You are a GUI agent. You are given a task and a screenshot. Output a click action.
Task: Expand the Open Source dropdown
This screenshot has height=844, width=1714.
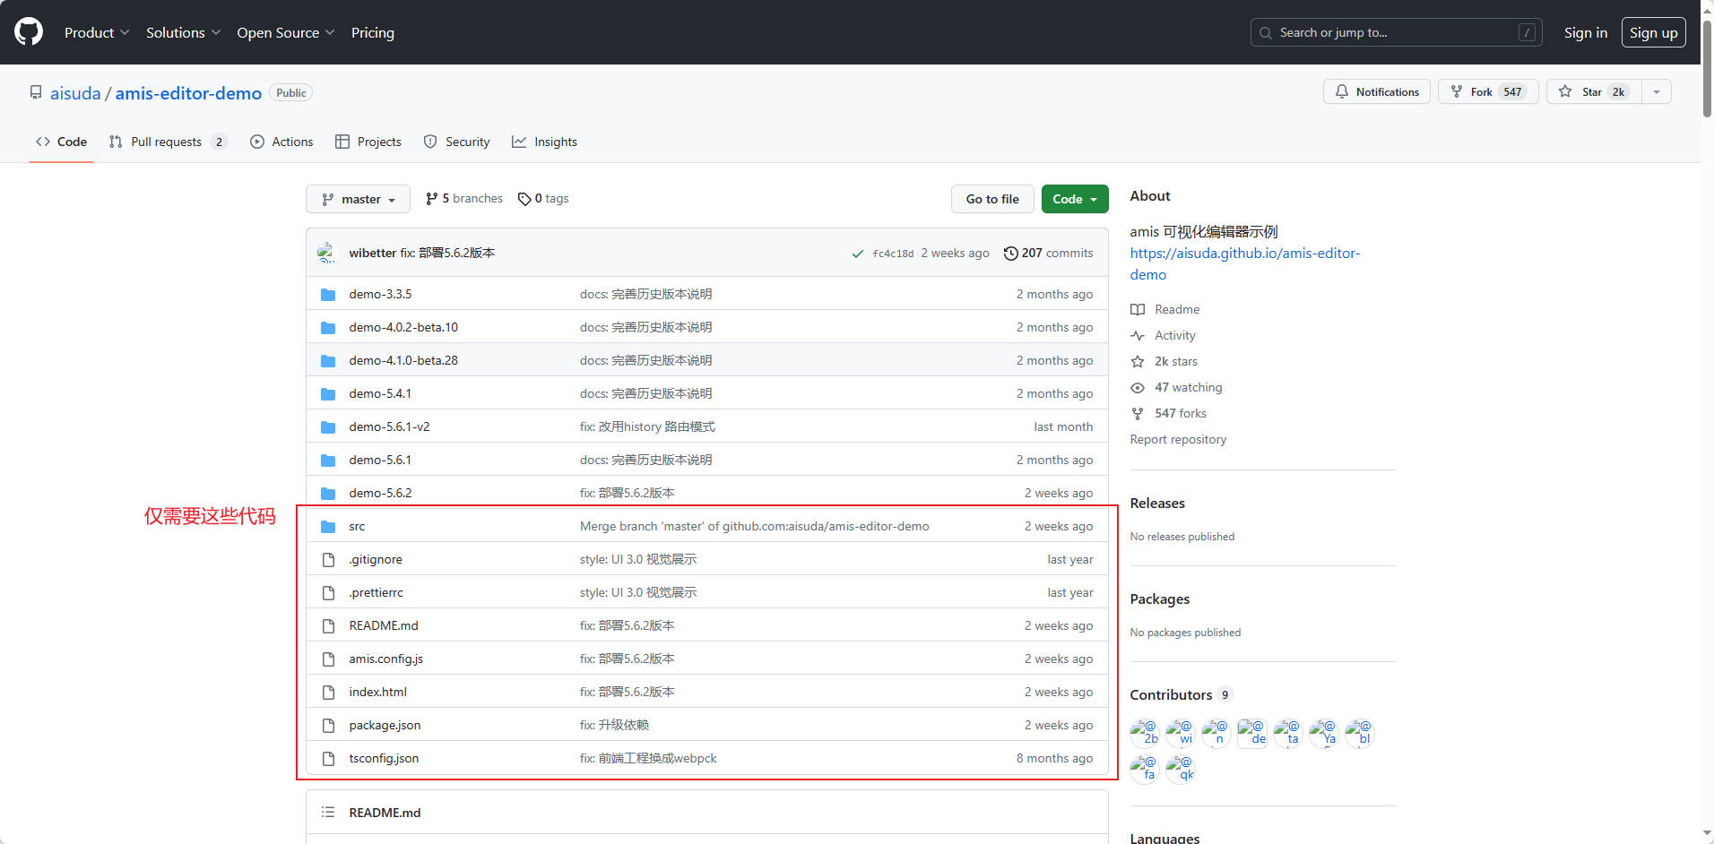pyautogui.click(x=286, y=32)
